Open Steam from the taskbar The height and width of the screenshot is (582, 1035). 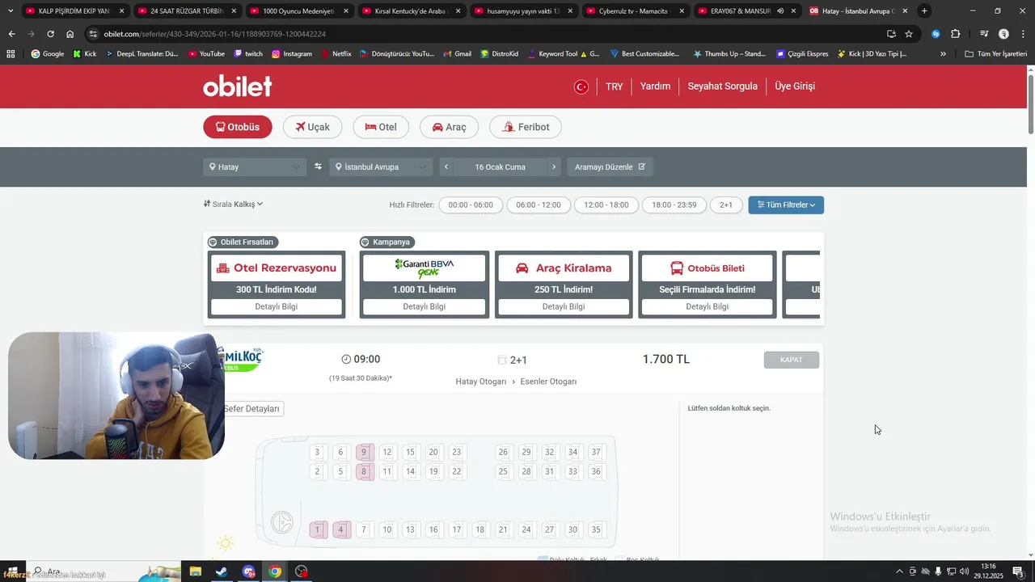click(x=222, y=571)
